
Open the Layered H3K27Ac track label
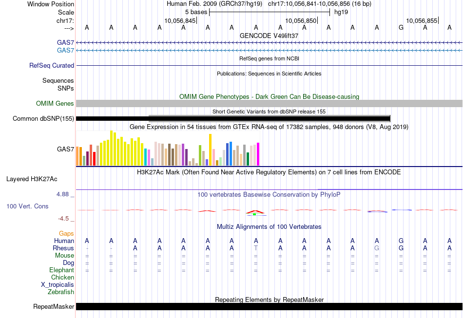[x=32, y=179]
